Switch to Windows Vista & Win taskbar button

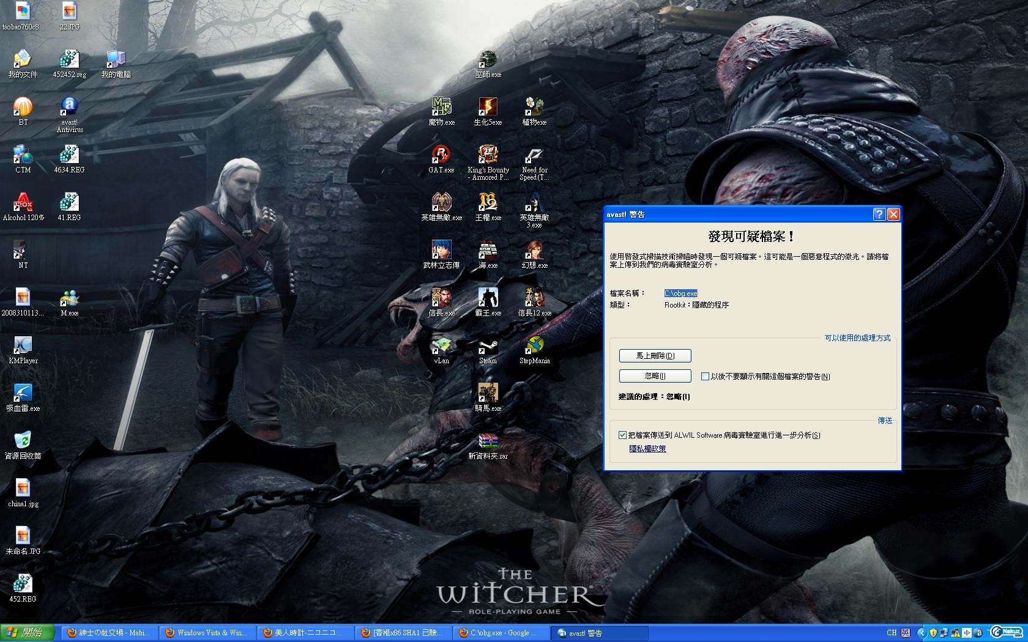coord(207,633)
